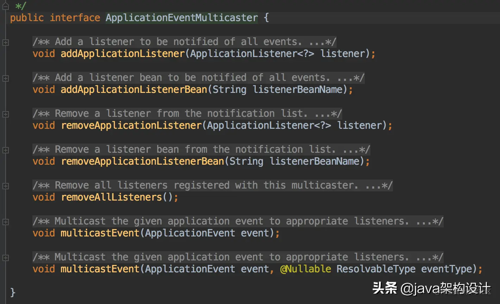Click the folded 'Add a listener bean to be notified' comment
500x304 pixels.
[x=199, y=78]
